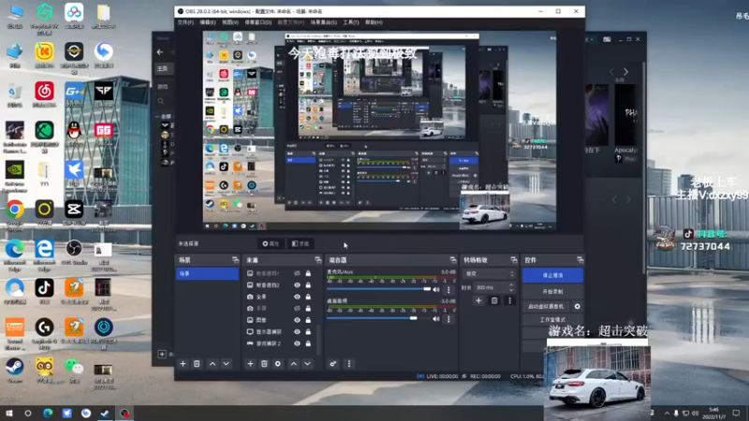This screenshot has height=421, width=749.
Task: Move source up with the Sources panel up arrow
Action: [x=294, y=364]
